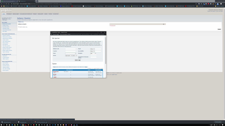Image resolution: width=225 pixels, height=126 pixels.
Task: Click the username input on admin page
Action: 137,24
